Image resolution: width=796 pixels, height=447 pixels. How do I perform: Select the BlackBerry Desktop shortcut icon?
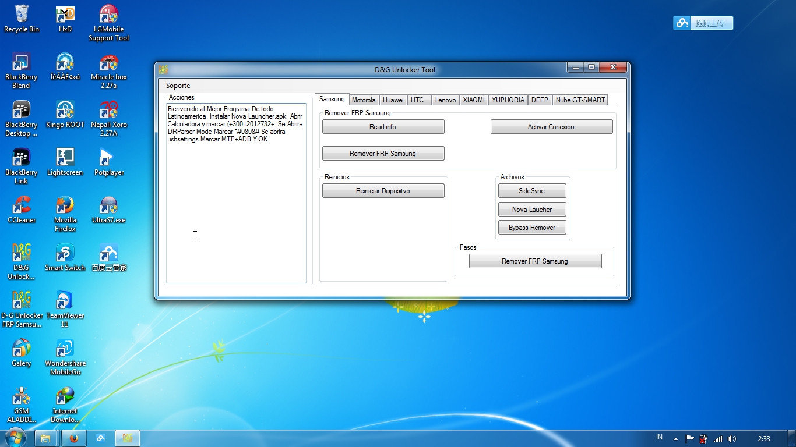coord(22,119)
